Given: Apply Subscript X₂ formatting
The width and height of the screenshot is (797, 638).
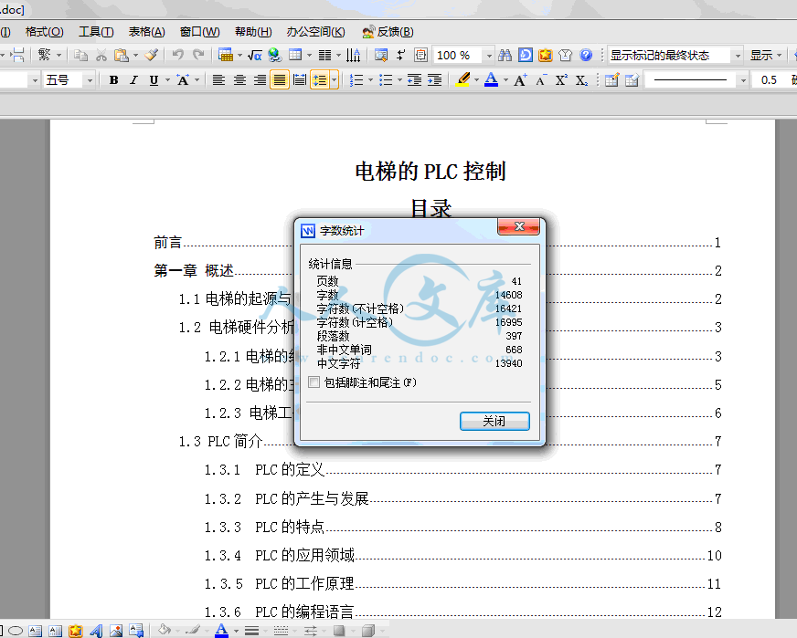Looking at the screenshot, I should point(581,79).
